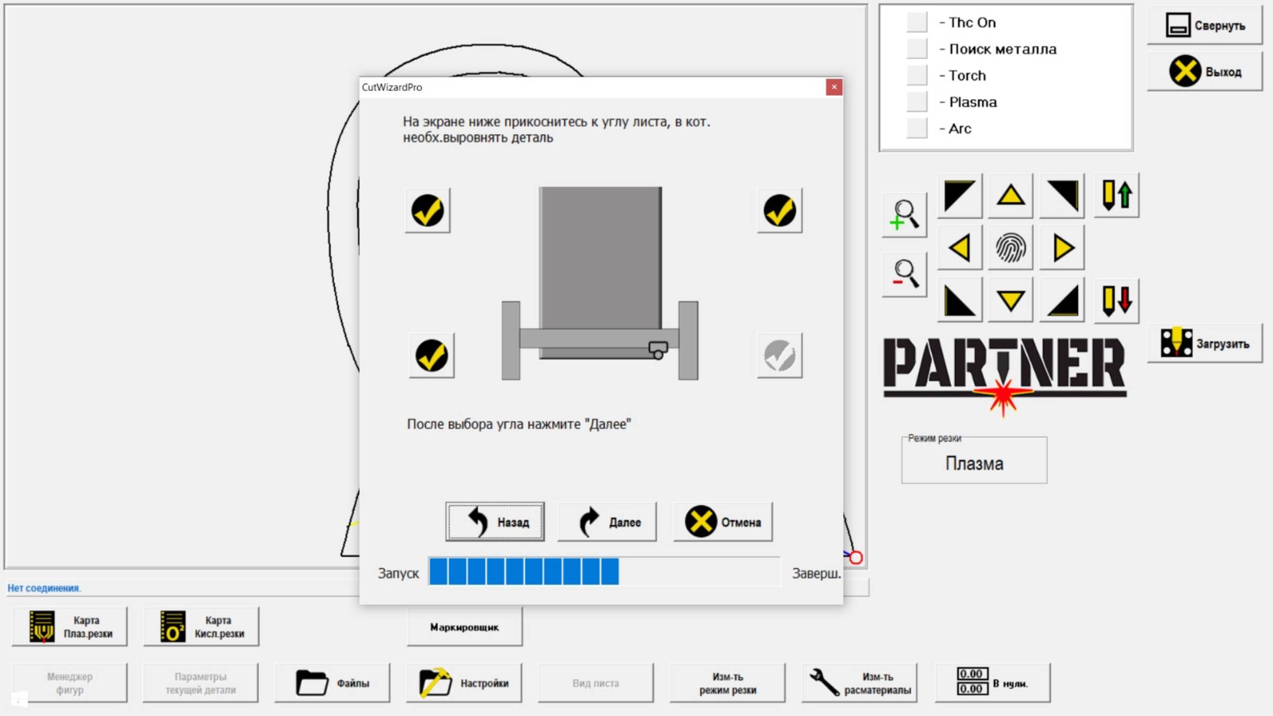This screenshot has height=716, width=1273.
Task: Jog up with the yellow up arrow
Action: (1010, 195)
